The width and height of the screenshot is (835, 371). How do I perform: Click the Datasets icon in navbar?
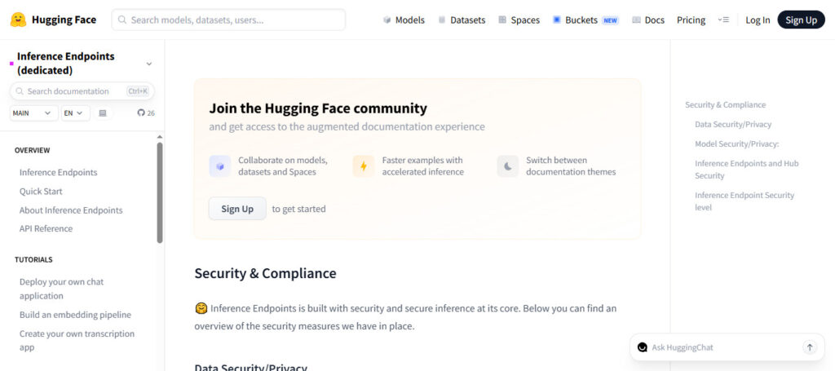441,20
